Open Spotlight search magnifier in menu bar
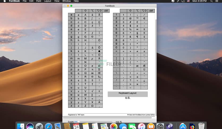 click(211, 1)
